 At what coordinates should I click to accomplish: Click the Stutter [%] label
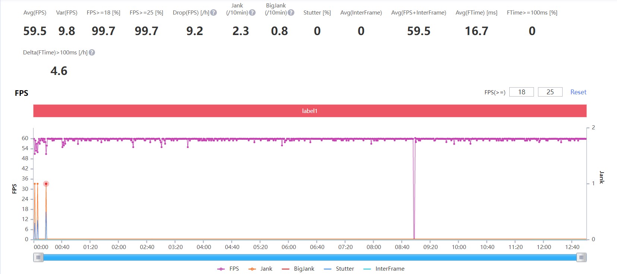click(317, 13)
